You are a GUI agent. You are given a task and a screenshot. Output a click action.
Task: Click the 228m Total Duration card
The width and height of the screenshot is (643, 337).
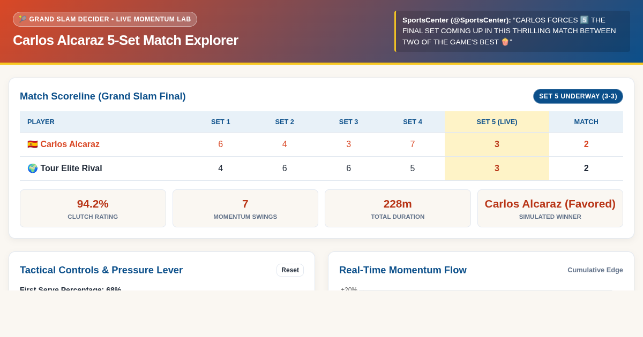398,209
